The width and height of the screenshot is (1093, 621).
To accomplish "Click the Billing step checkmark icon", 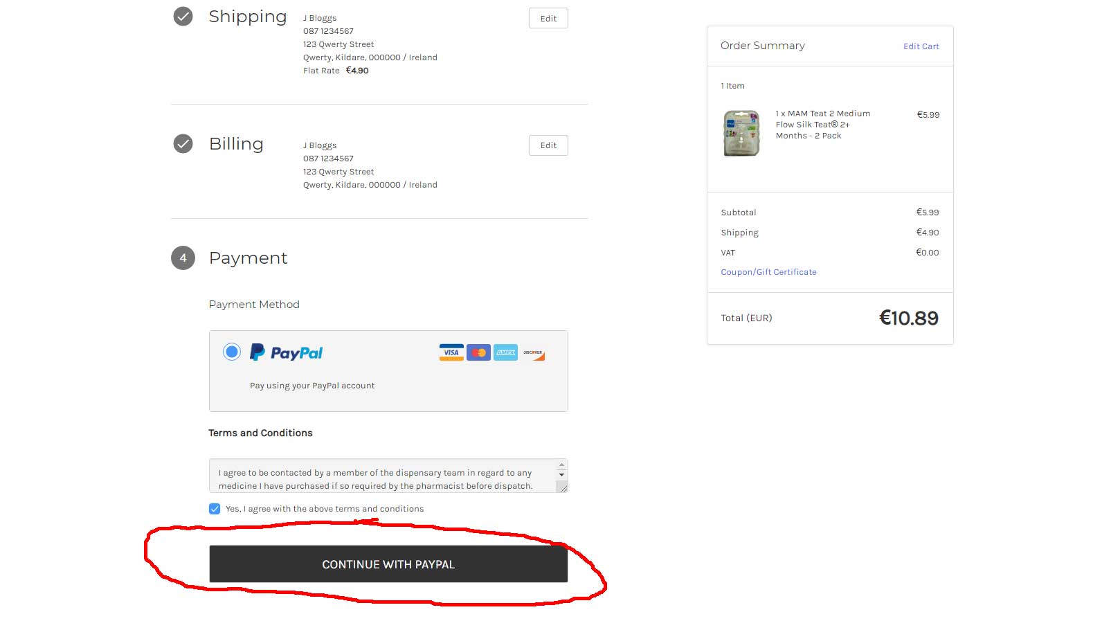I will click(183, 143).
